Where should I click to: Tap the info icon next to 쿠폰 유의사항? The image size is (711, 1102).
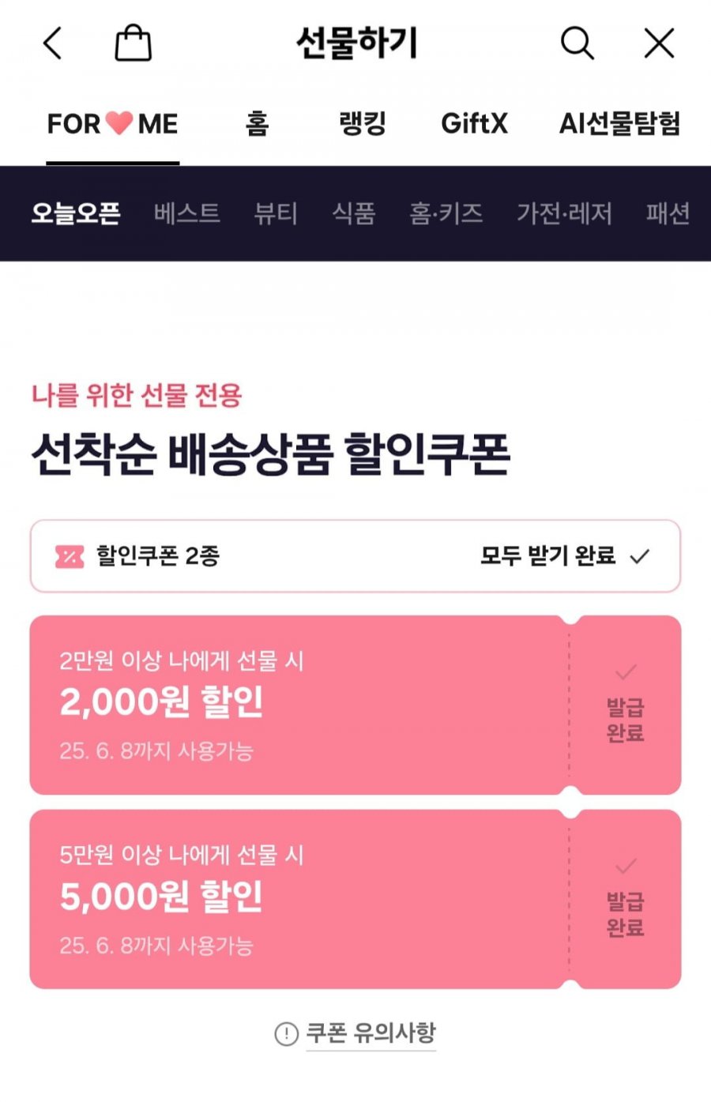tap(286, 1033)
